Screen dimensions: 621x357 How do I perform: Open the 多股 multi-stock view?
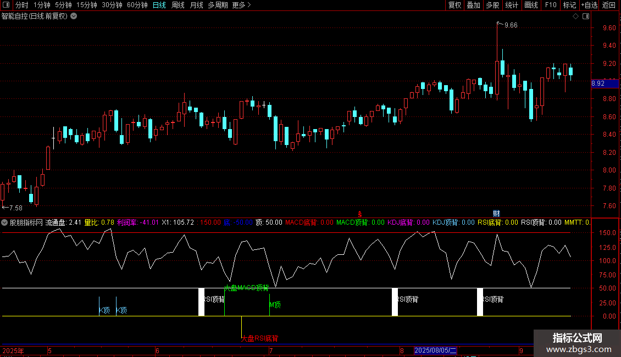[492, 5]
